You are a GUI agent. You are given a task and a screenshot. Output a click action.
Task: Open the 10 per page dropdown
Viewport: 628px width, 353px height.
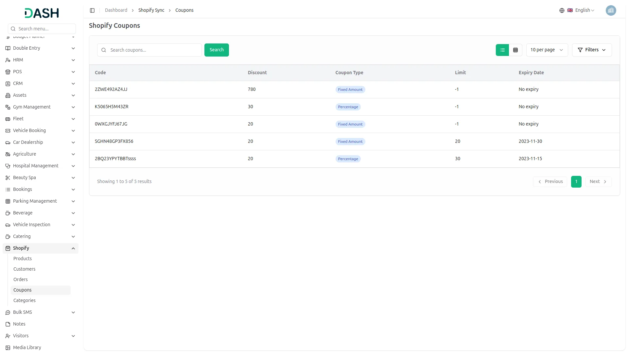[547, 50]
